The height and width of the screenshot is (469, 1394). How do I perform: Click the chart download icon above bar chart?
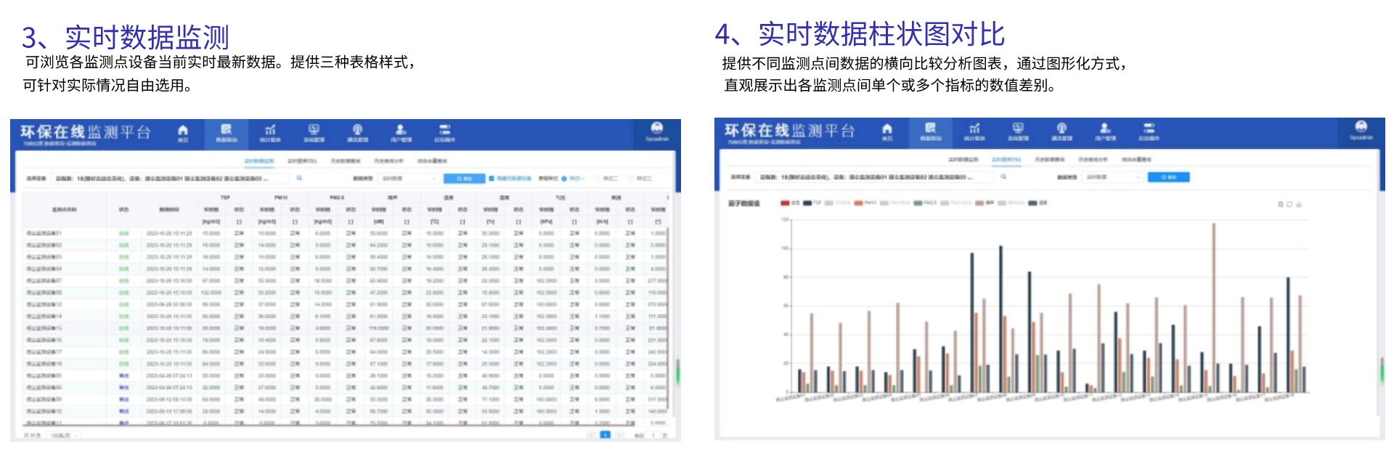pos(1299,205)
